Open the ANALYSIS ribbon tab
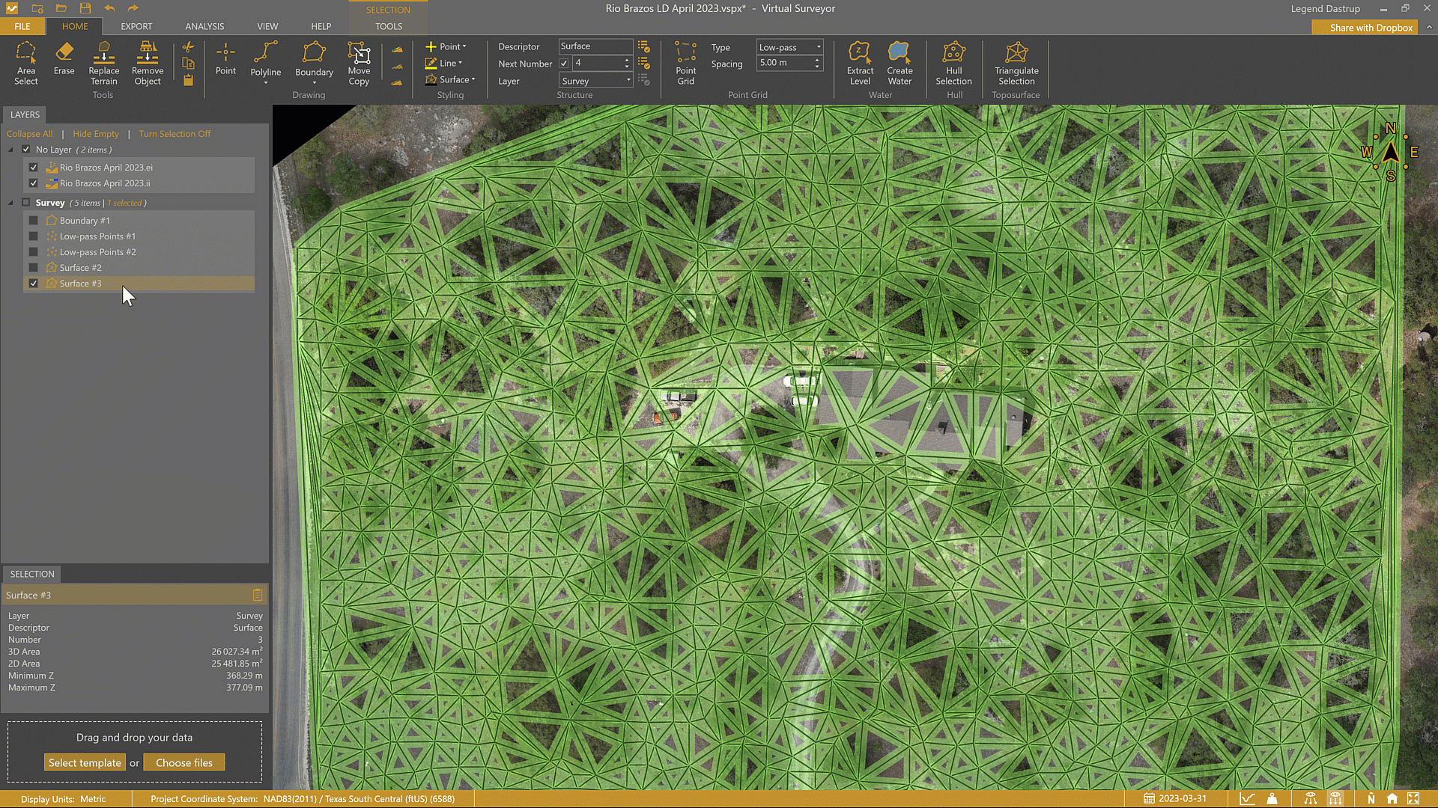Viewport: 1438px width, 808px height. [x=204, y=26]
